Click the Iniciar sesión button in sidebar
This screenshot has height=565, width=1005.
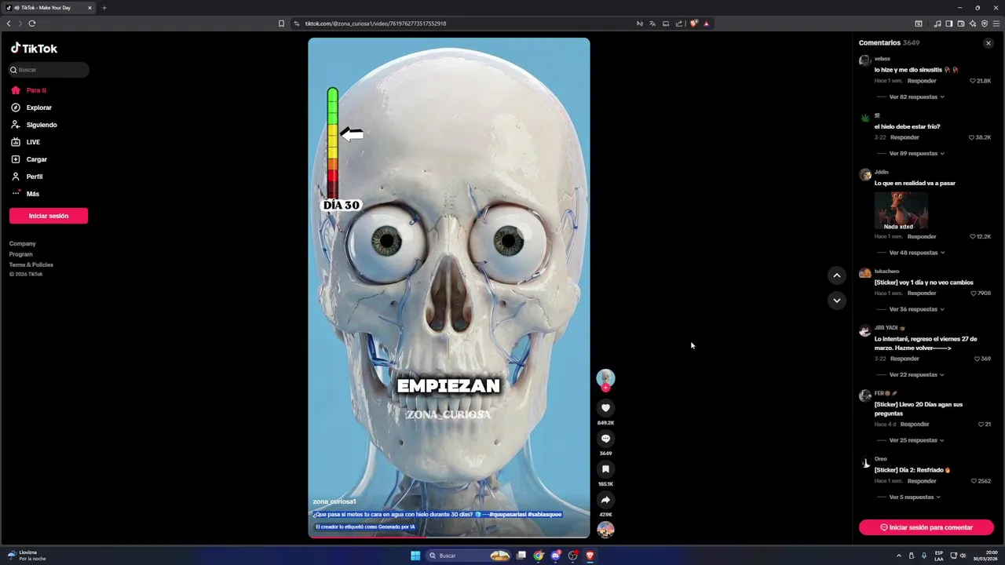(x=49, y=216)
